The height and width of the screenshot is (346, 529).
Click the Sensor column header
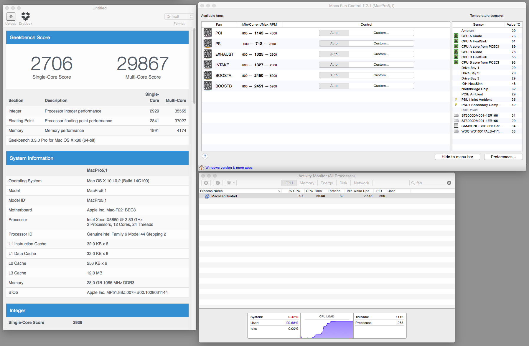478,24
